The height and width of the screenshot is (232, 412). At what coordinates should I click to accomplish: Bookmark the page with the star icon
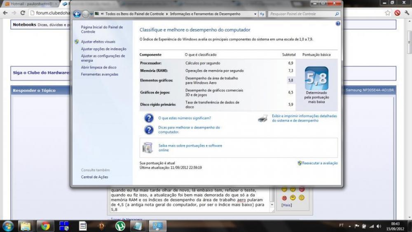coord(388,13)
